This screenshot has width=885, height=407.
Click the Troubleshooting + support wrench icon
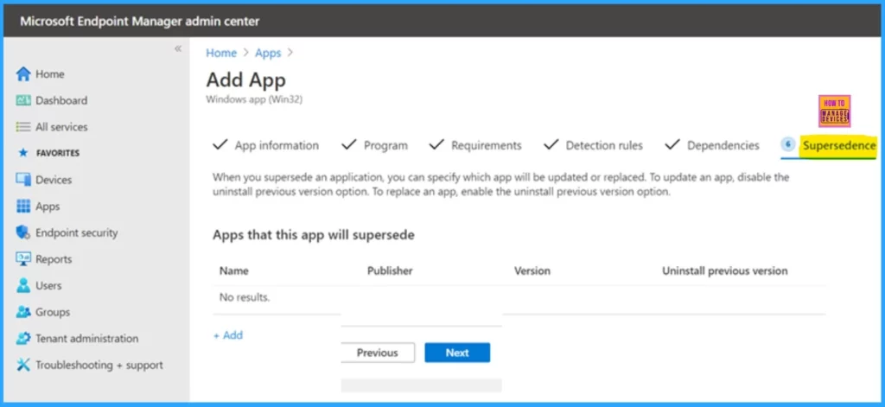coord(23,366)
